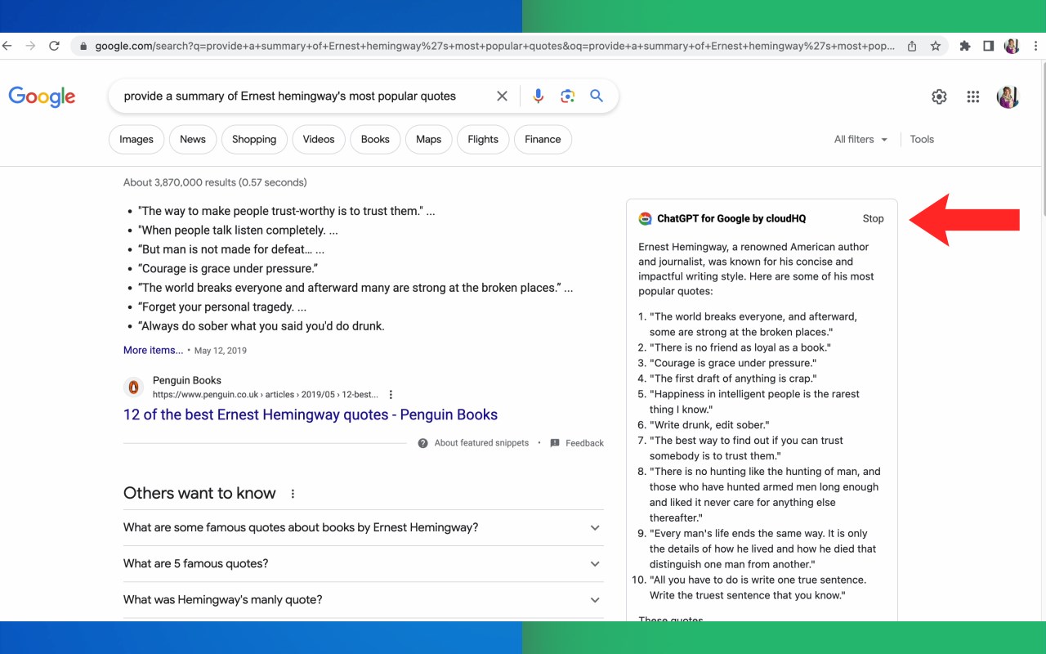Screen dimensions: 1046x654
Task: Switch to the Shopping results tab
Action: point(254,139)
